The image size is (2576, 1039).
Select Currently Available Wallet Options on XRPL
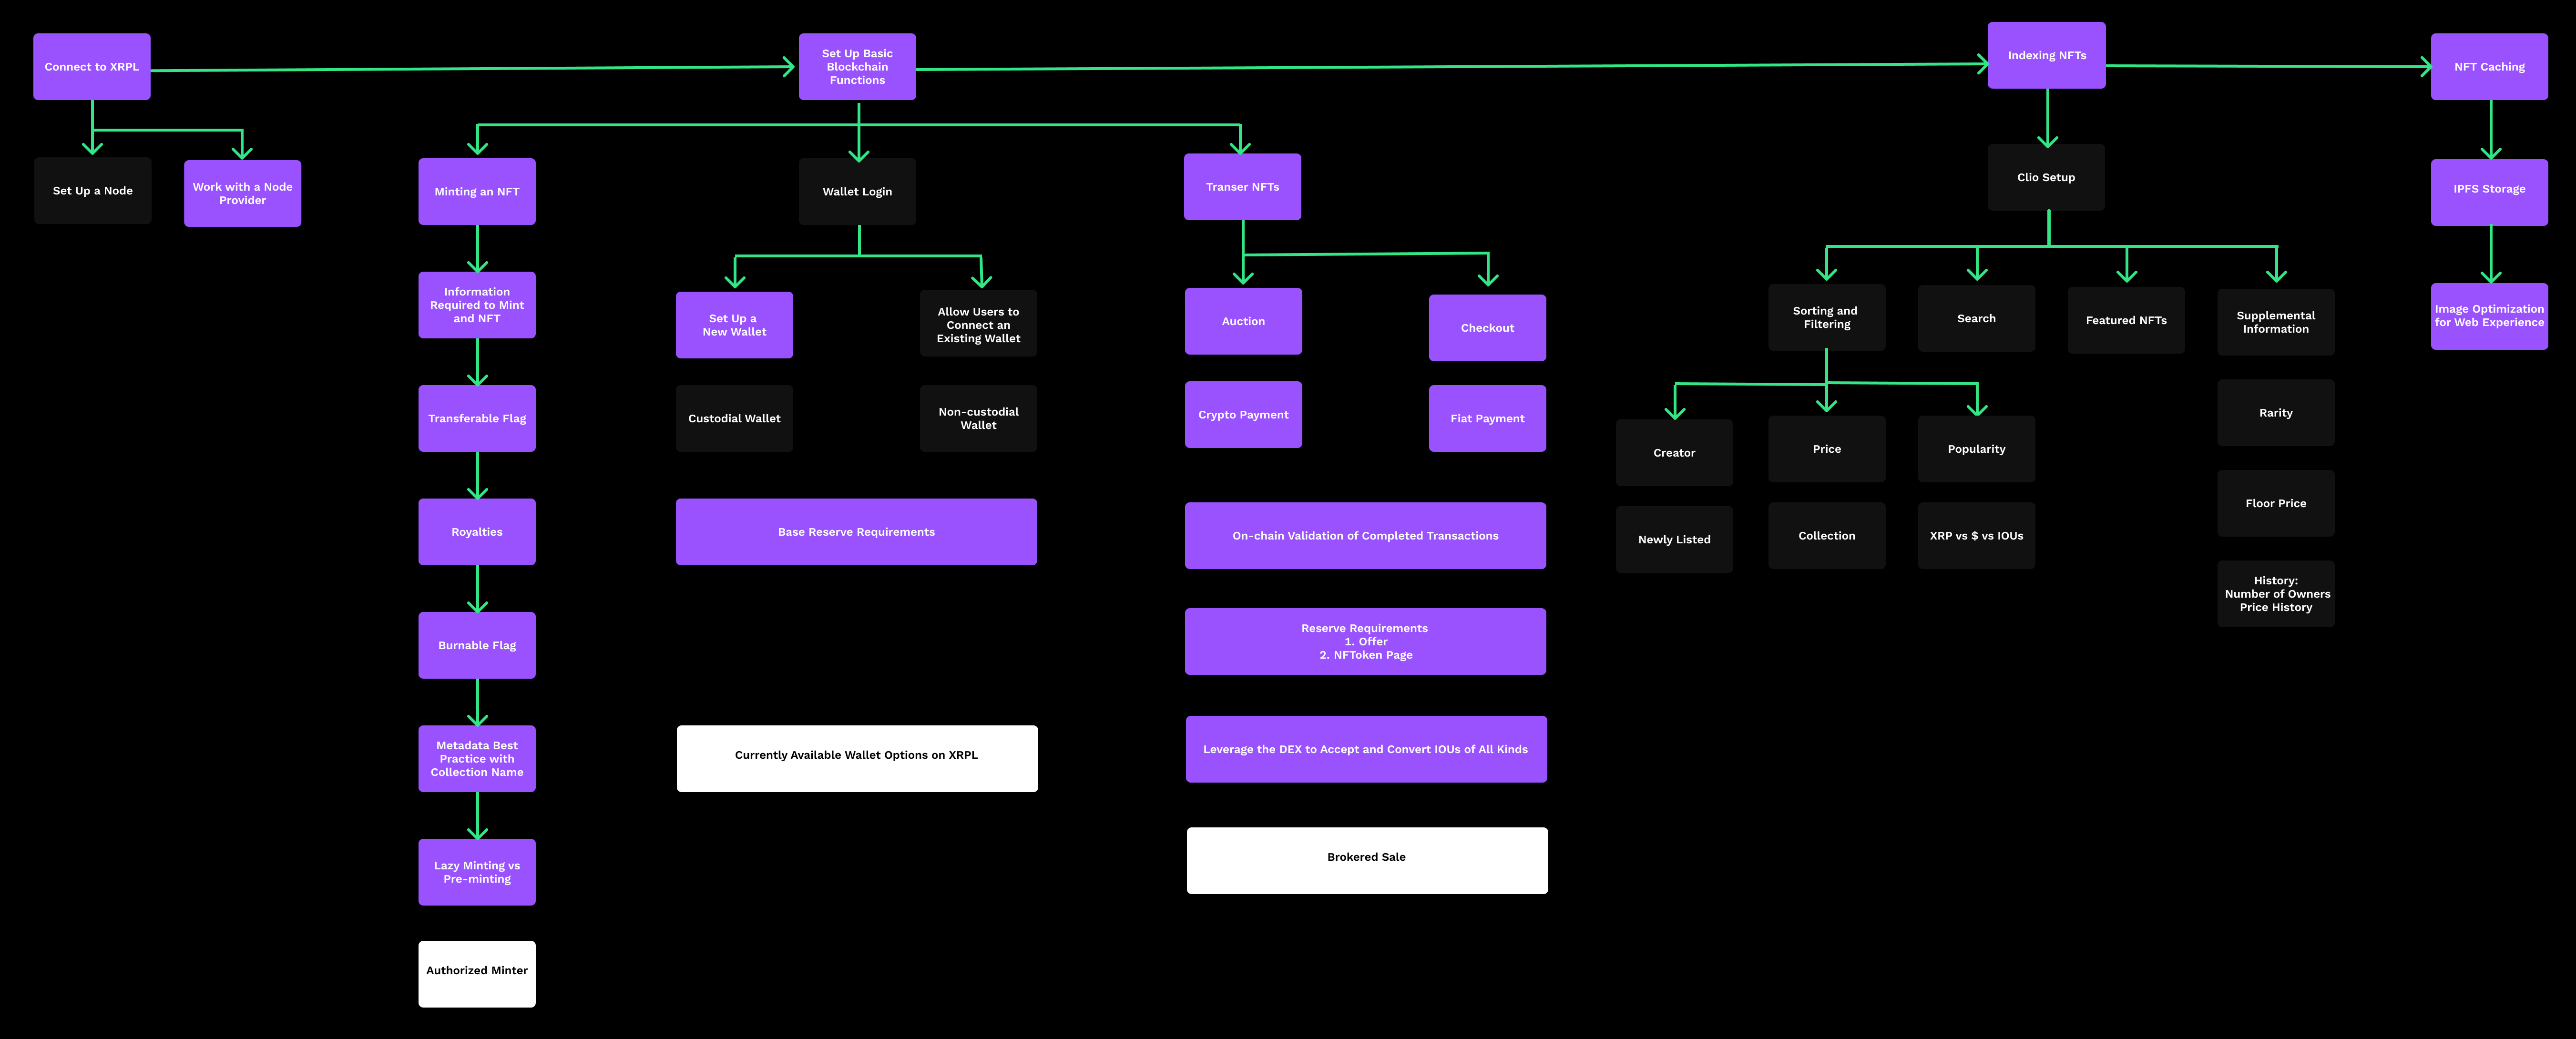tap(856, 756)
